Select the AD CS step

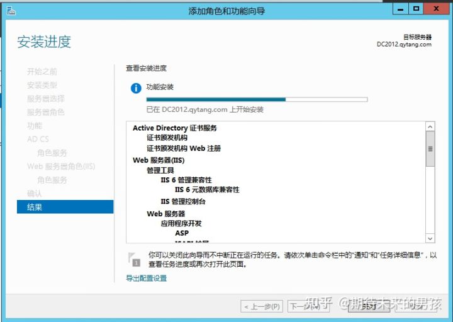[x=38, y=139]
